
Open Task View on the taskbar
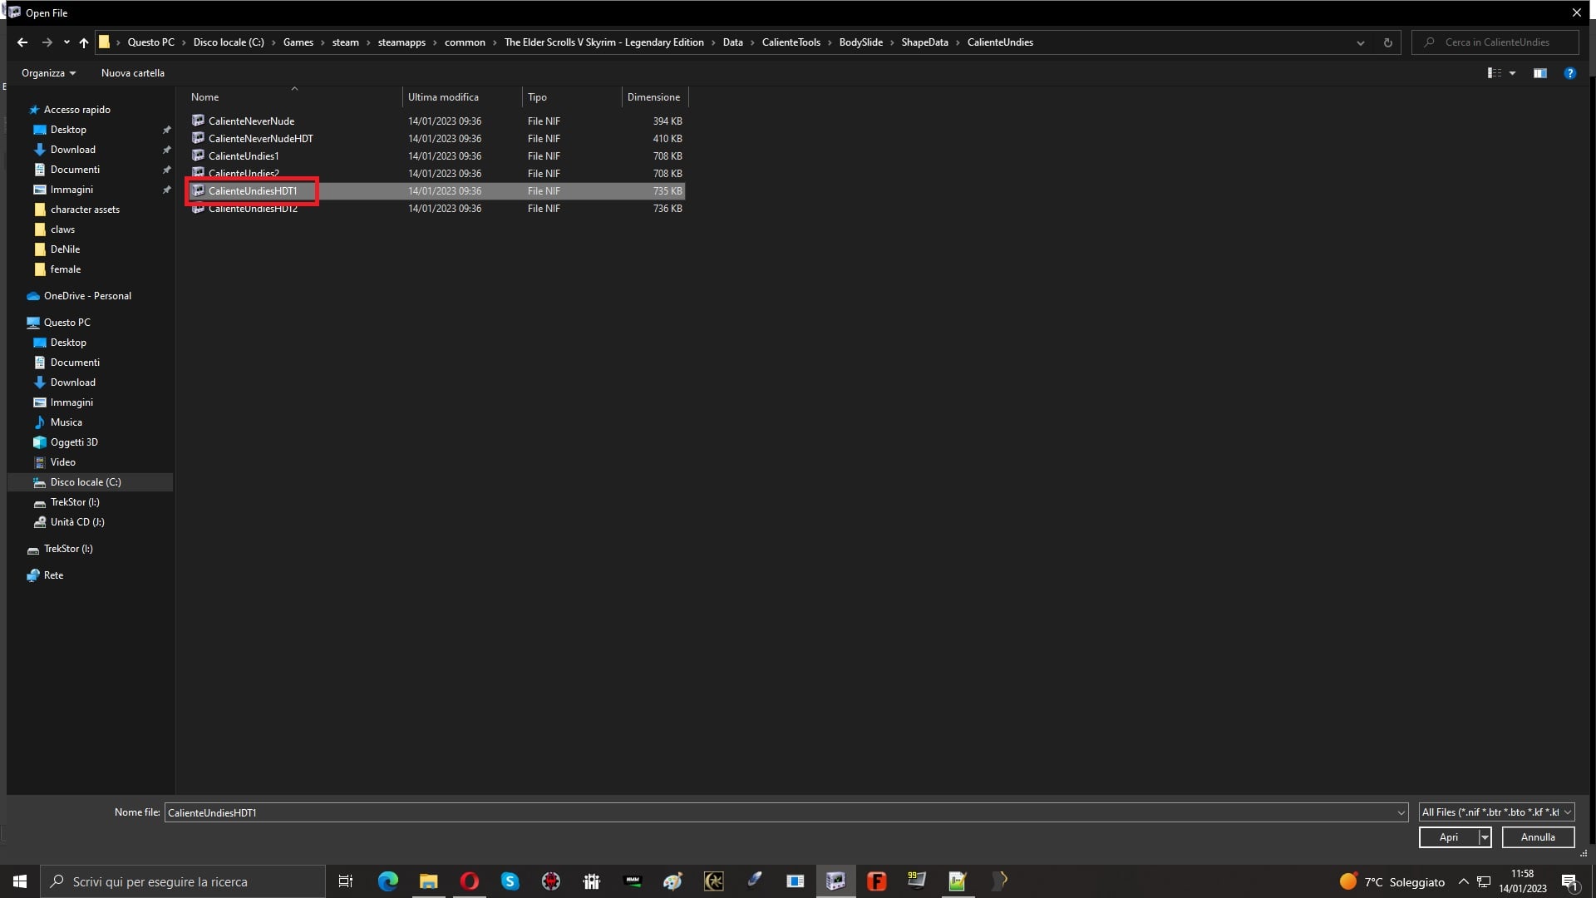346,881
